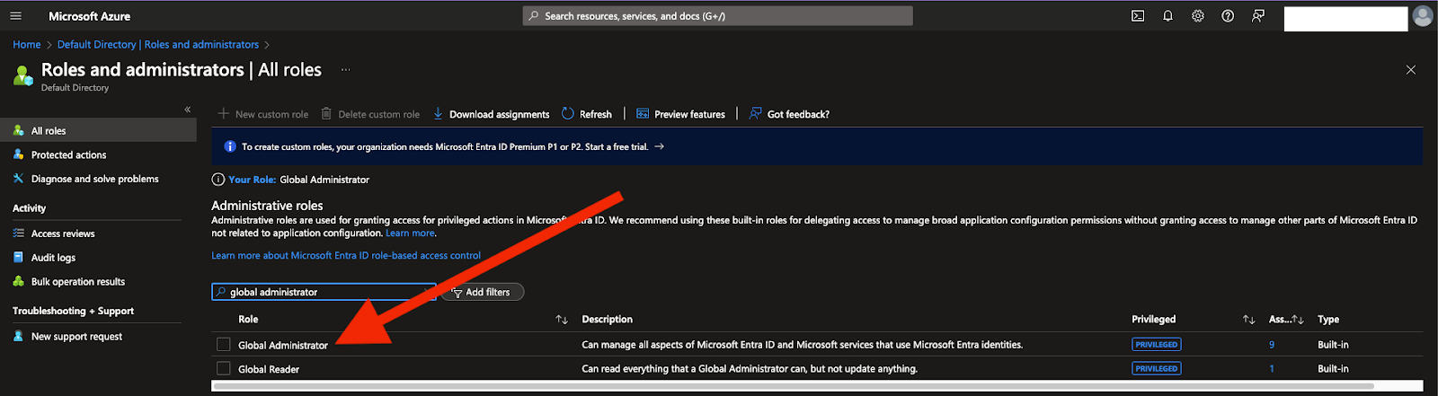Click Default Directory | Roles and administrators breadcrumb
Viewport: 1438px width, 396px height.
pyautogui.click(x=158, y=44)
